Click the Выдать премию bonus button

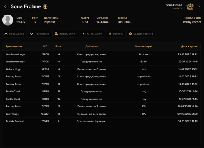point(141,34)
